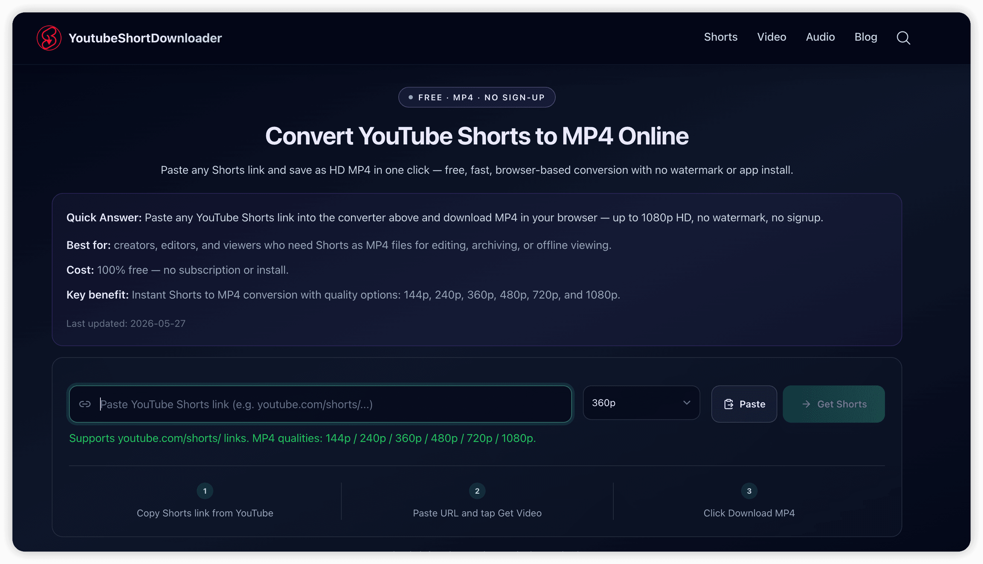The width and height of the screenshot is (983, 564).
Task: Go to the Audio nav item
Action: pyautogui.click(x=820, y=37)
